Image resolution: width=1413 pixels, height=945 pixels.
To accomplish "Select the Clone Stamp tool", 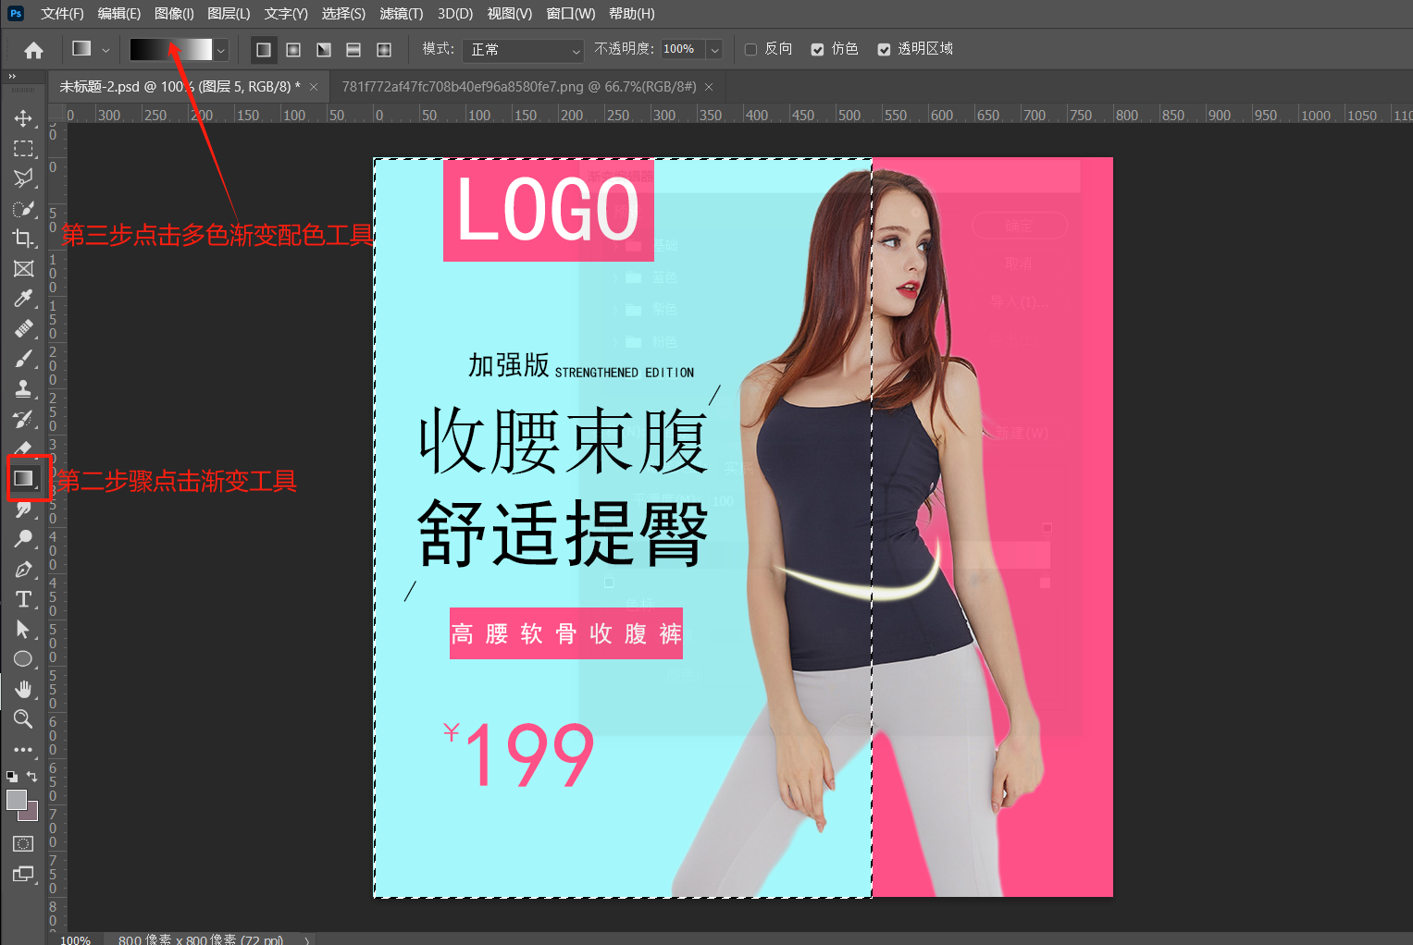I will coord(23,388).
